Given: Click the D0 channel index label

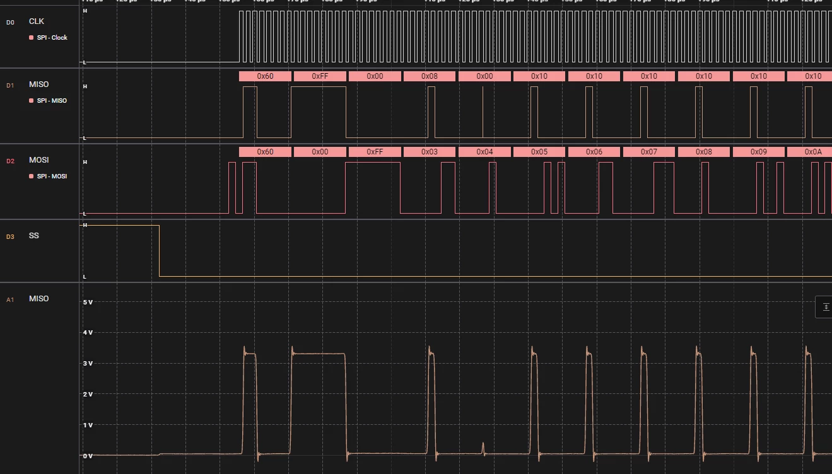Looking at the screenshot, I should (10, 23).
